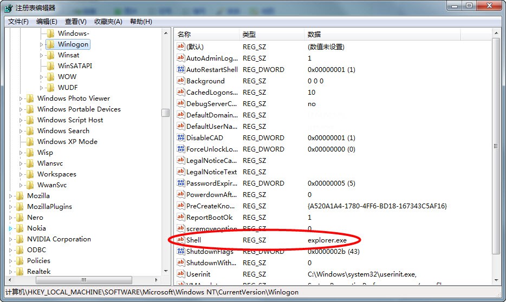506x302 pixels.
Task: Select the Workspaces tree item
Action: click(57, 174)
